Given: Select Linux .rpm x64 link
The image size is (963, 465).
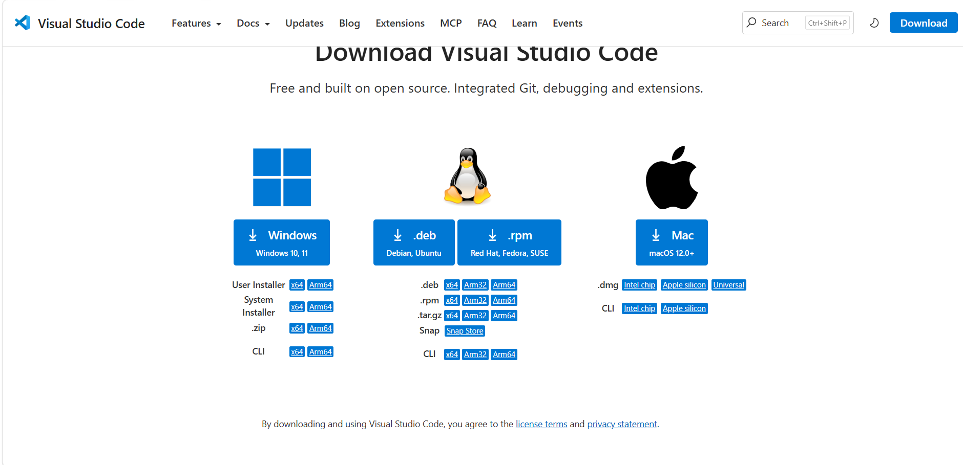Looking at the screenshot, I should click(452, 300).
